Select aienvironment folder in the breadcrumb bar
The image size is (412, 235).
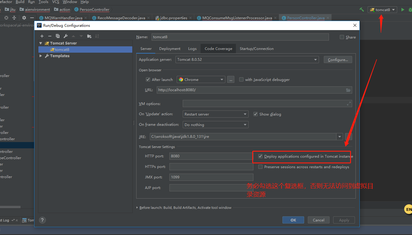(35, 10)
